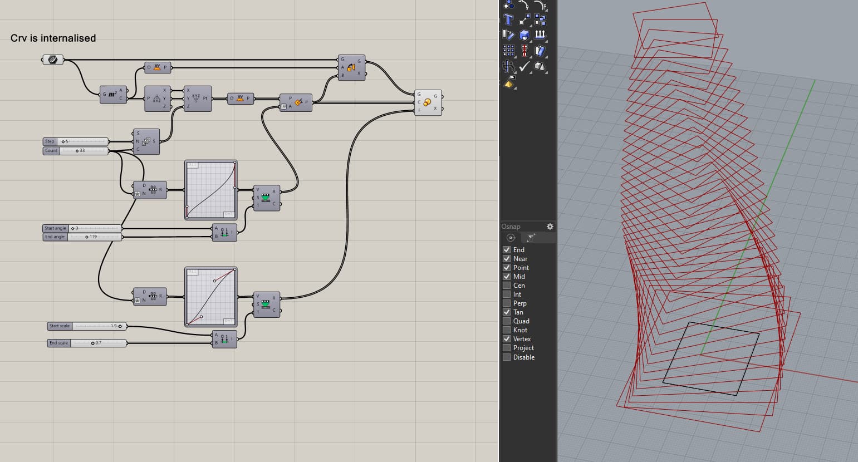Toggle the Near osnap checkbox
This screenshot has height=462, width=858.
(507, 259)
